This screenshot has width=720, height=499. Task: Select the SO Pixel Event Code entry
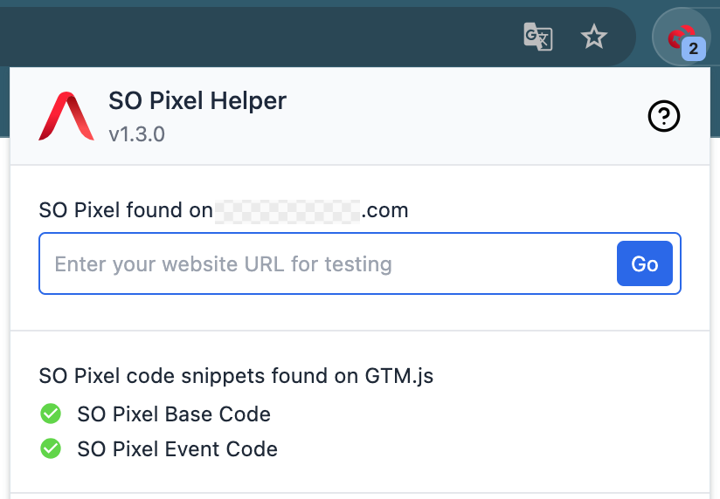(x=177, y=450)
